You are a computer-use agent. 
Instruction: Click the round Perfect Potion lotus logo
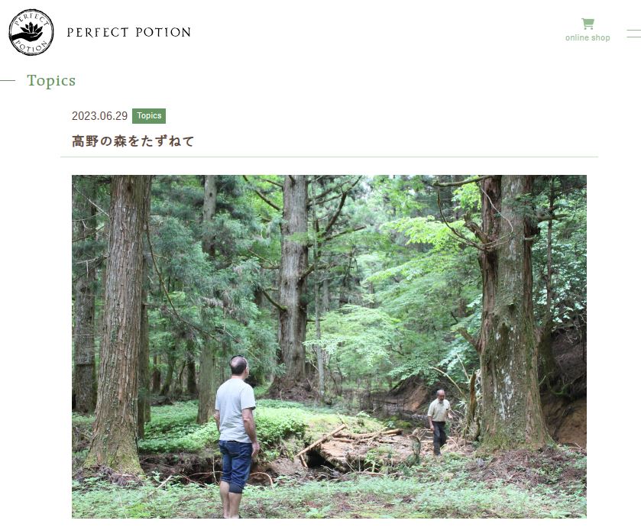[31, 32]
